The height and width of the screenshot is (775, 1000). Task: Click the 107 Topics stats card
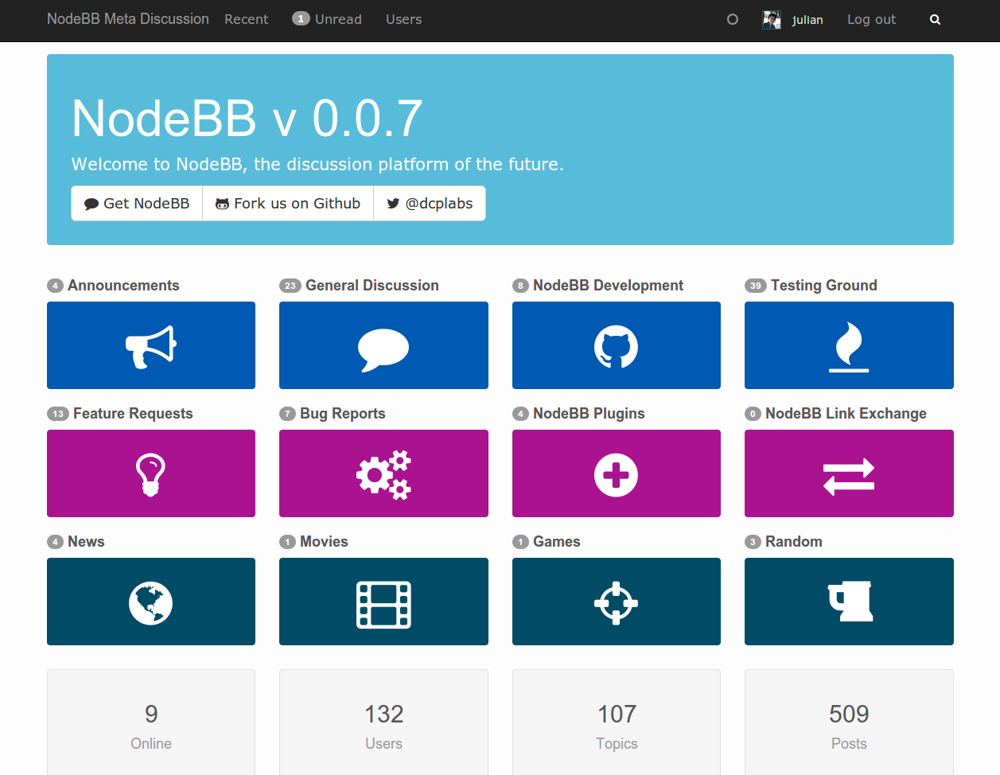(617, 722)
